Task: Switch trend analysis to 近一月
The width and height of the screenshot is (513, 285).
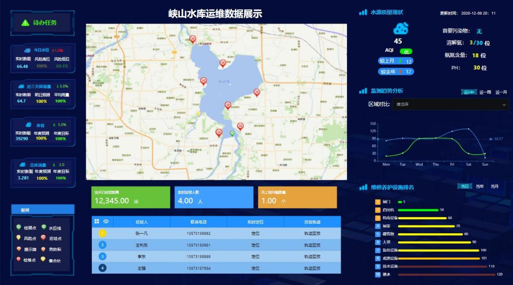Action: [501, 92]
